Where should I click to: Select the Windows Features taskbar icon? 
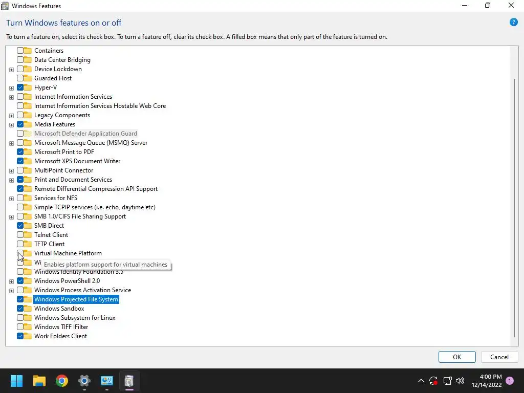click(129, 381)
